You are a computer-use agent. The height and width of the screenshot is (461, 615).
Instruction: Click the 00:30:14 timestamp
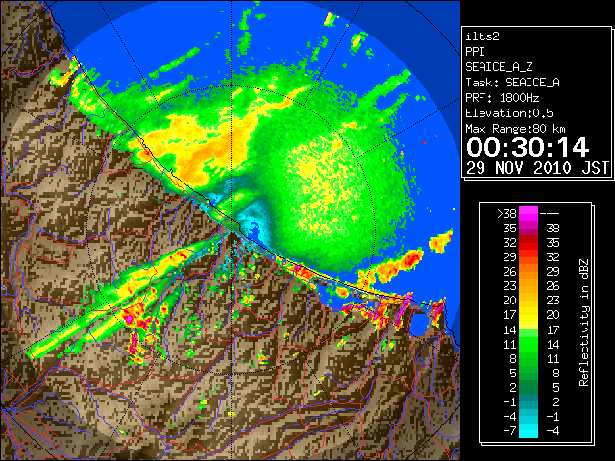[528, 147]
